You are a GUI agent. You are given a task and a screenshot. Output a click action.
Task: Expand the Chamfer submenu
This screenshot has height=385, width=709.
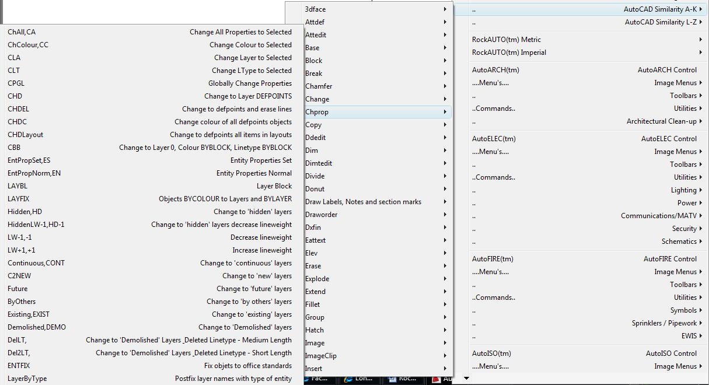377,86
